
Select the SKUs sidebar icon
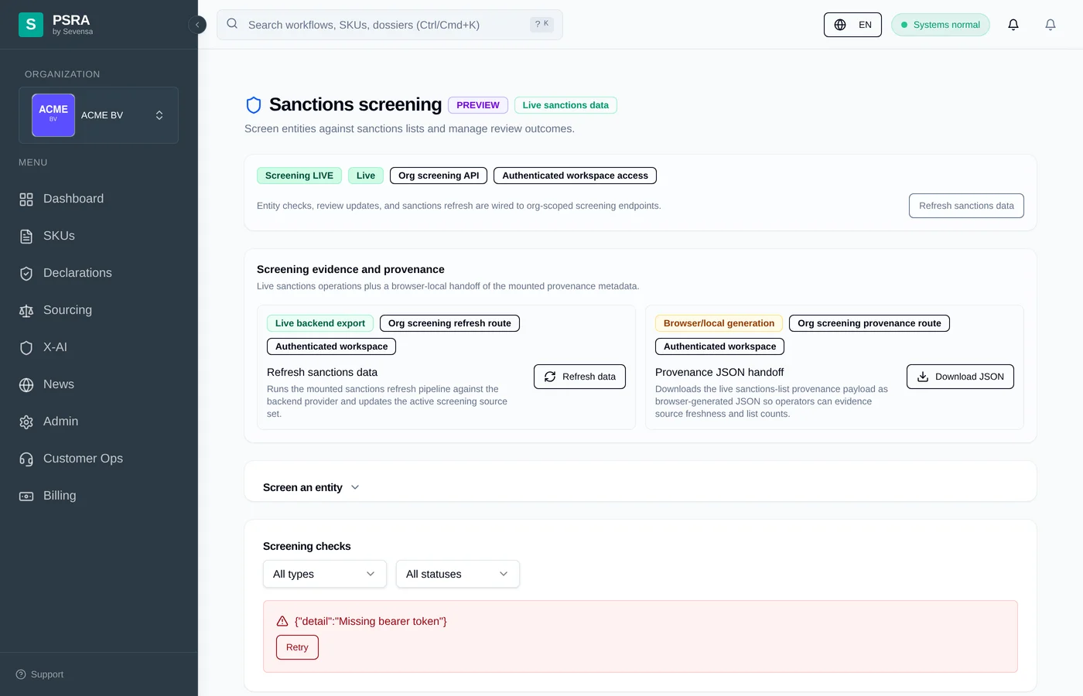(x=26, y=235)
